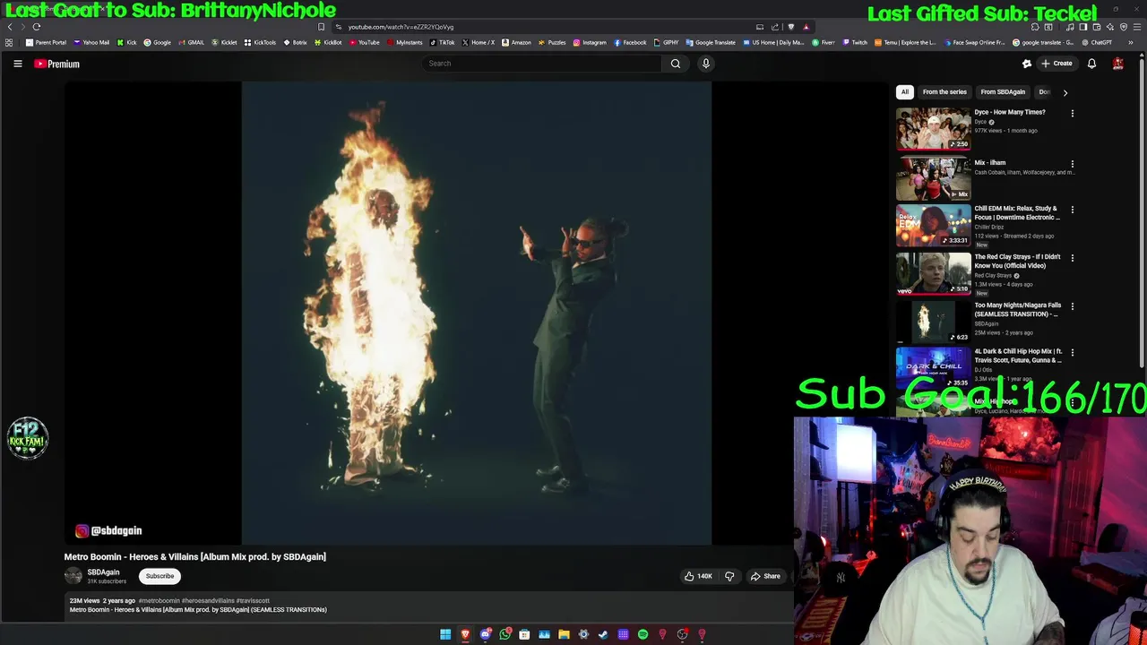Open Spotify from the taskbar

coord(642,634)
